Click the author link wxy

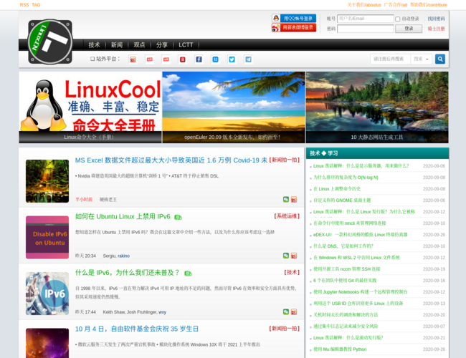coord(162,312)
